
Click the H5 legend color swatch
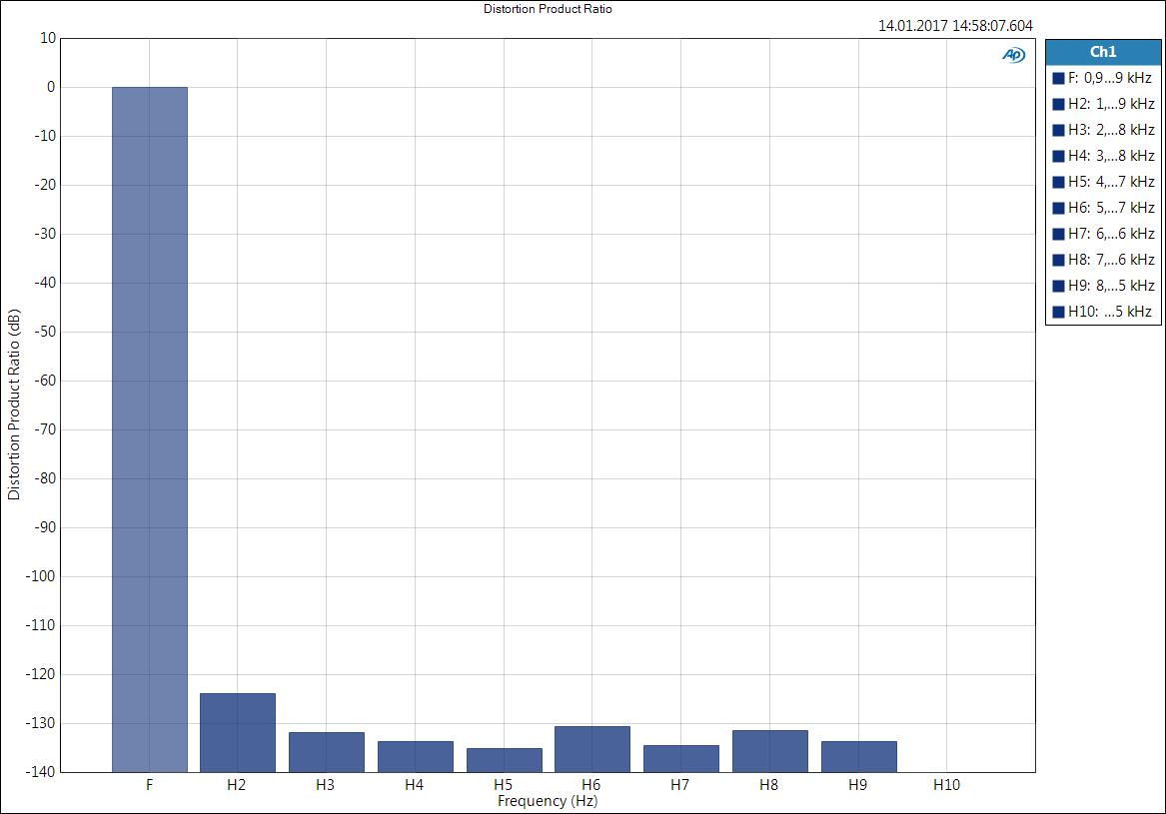[1058, 182]
